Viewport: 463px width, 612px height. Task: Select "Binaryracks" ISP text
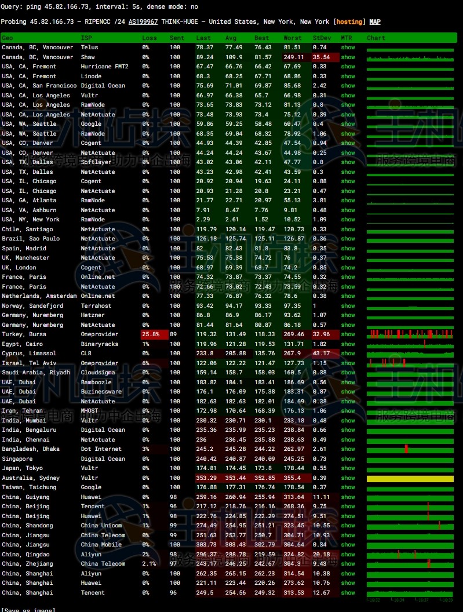tap(100, 344)
